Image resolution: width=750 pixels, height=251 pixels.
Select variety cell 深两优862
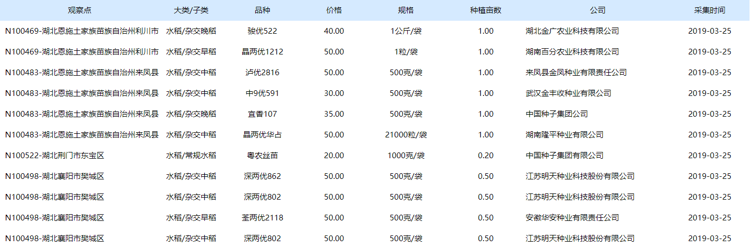(x=262, y=176)
